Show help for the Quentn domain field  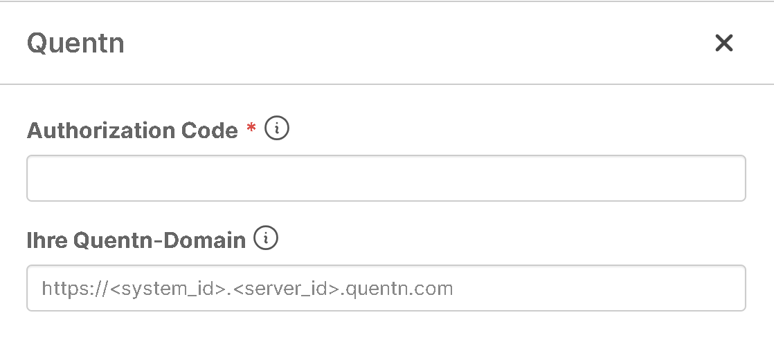pos(266,238)
